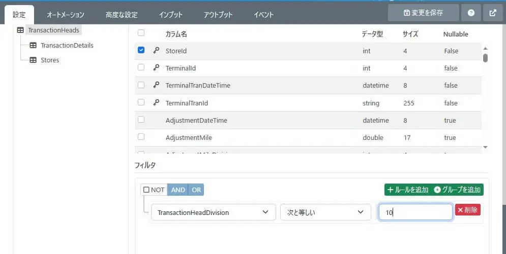This screenshot has width=506, height=254.
Task: Click the column list scrollbar thumb
Action: pyautogui.click(x=485, y=58)
